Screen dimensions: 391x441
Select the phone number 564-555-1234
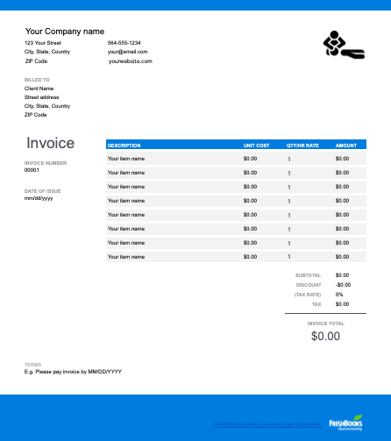pyautogui.click(x=124, y=43)
